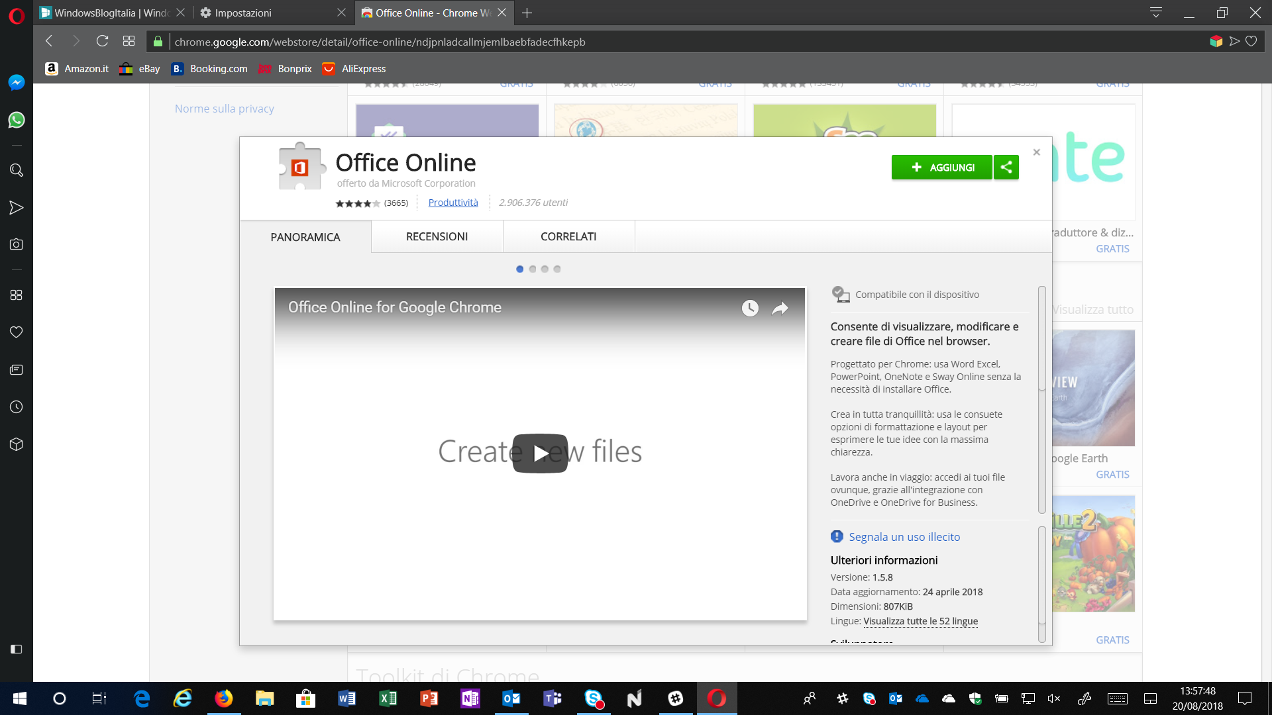This screenshot has height=715, width=1272.
Task: Go back to previous page
Action: (x=49, y=41)
